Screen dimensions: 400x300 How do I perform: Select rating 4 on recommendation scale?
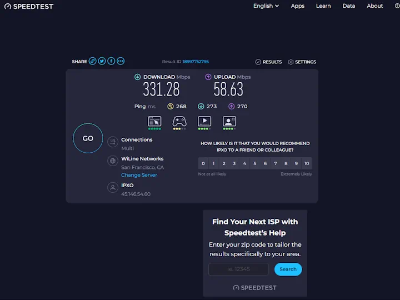tap(244, 163)
